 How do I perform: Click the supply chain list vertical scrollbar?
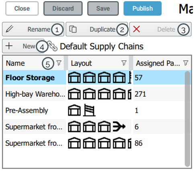click(187, 119)
